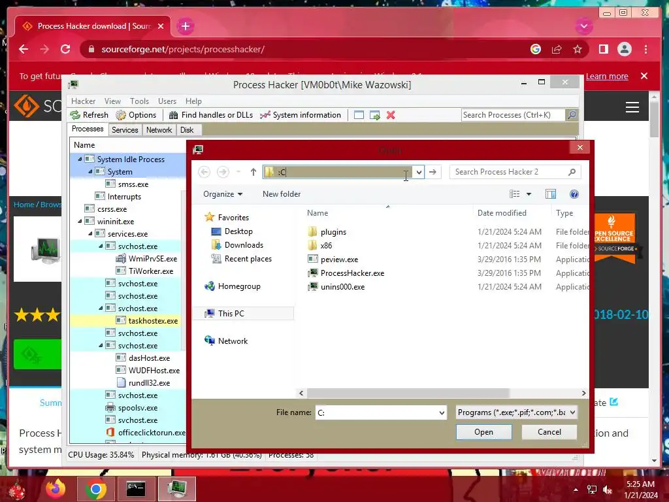Toggle the preview pane icon
This screenshot has height=502, width=669.
tap(550, 194)
